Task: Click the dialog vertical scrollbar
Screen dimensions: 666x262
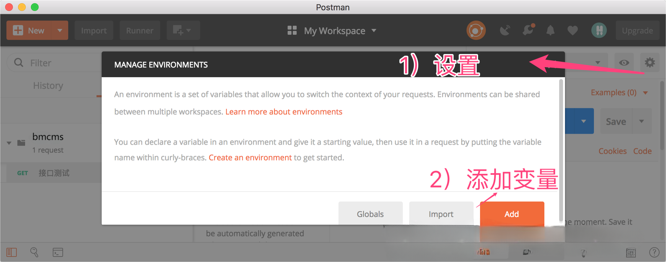Action: (561, 150)
